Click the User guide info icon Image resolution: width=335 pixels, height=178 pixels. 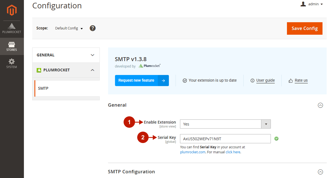click(x=252, y=81)
